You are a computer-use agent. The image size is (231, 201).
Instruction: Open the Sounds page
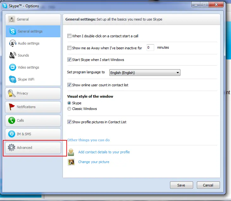pyautogui.click(x=33, y=55)
